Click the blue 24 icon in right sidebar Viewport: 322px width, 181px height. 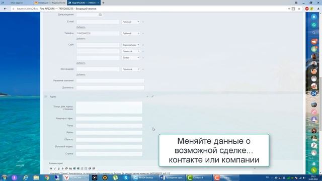click(x=314, y=94)
